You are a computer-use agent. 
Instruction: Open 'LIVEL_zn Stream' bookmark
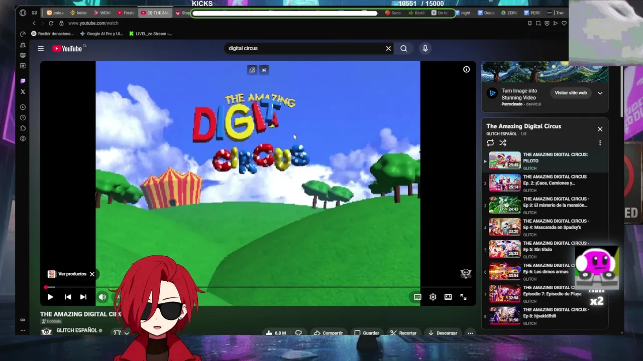pyautogui.click(x=151, y=34)
